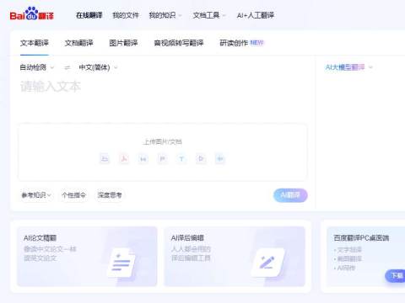The width and height of the screenshot is (405, 303).
Task: Click the AI翻译 button
Action: [x=290, y=195]
